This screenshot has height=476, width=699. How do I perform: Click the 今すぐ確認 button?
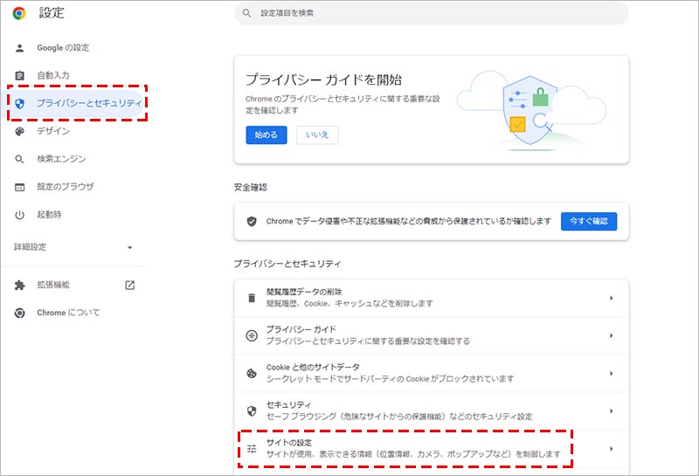point(588,221)
